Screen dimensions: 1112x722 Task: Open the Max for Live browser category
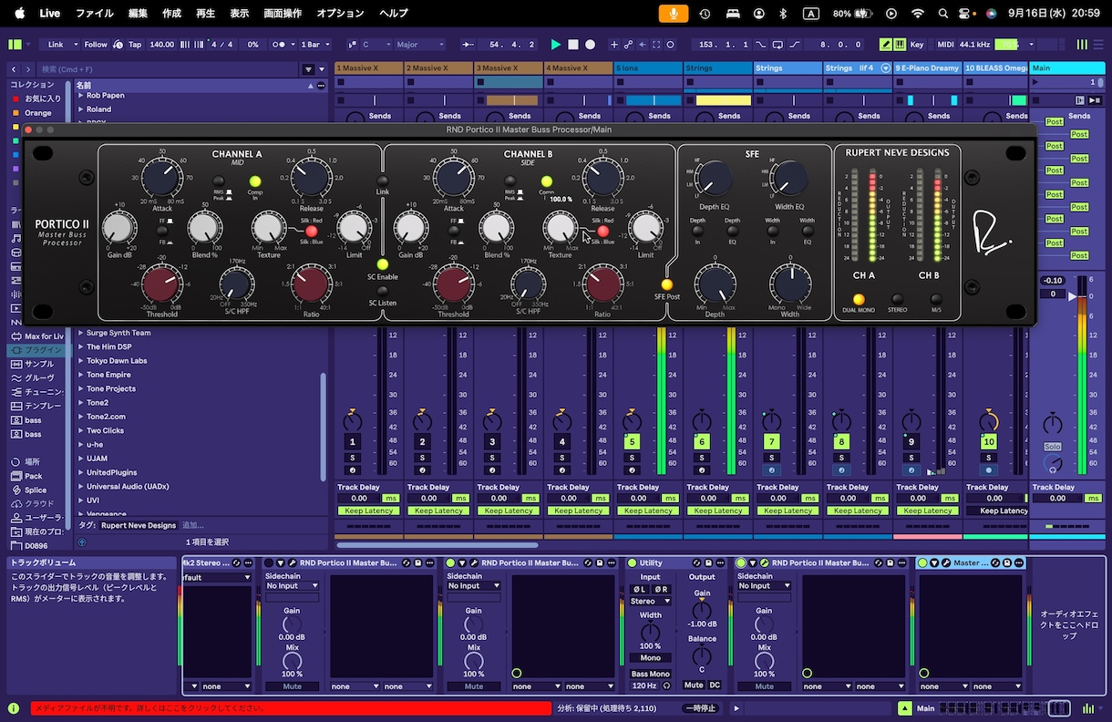[37, 336]
